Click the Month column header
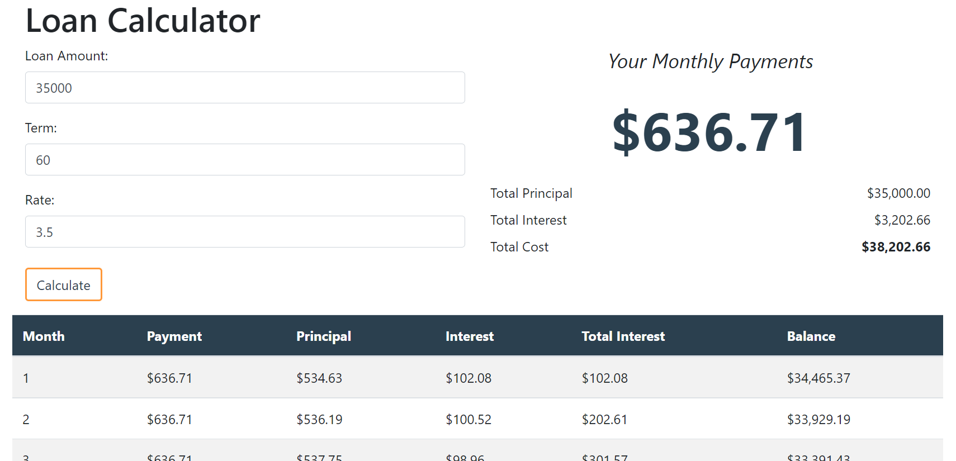This screenshot has width=956, height=461. 44,336
